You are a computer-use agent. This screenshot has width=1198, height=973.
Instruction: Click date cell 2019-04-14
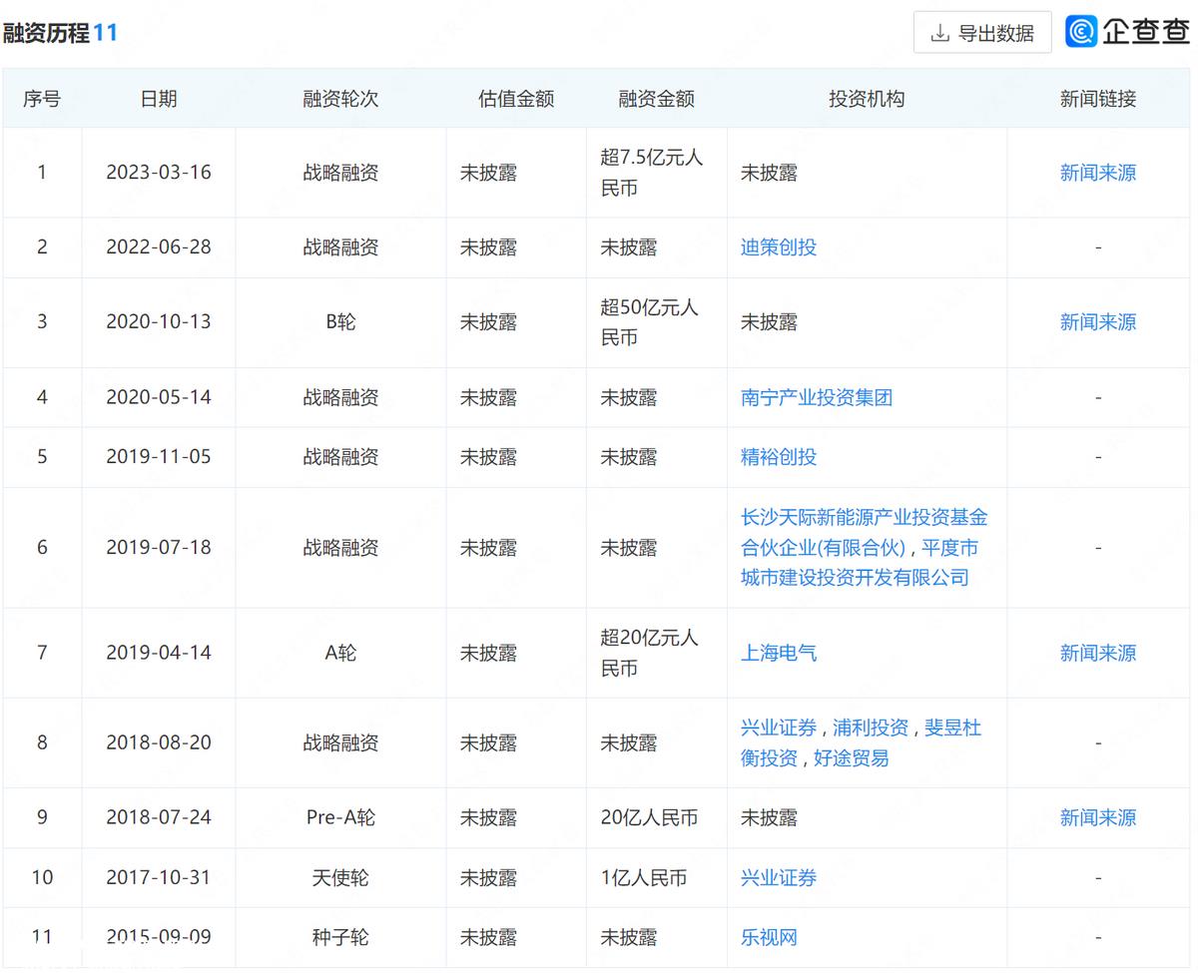tap(159, 653)
